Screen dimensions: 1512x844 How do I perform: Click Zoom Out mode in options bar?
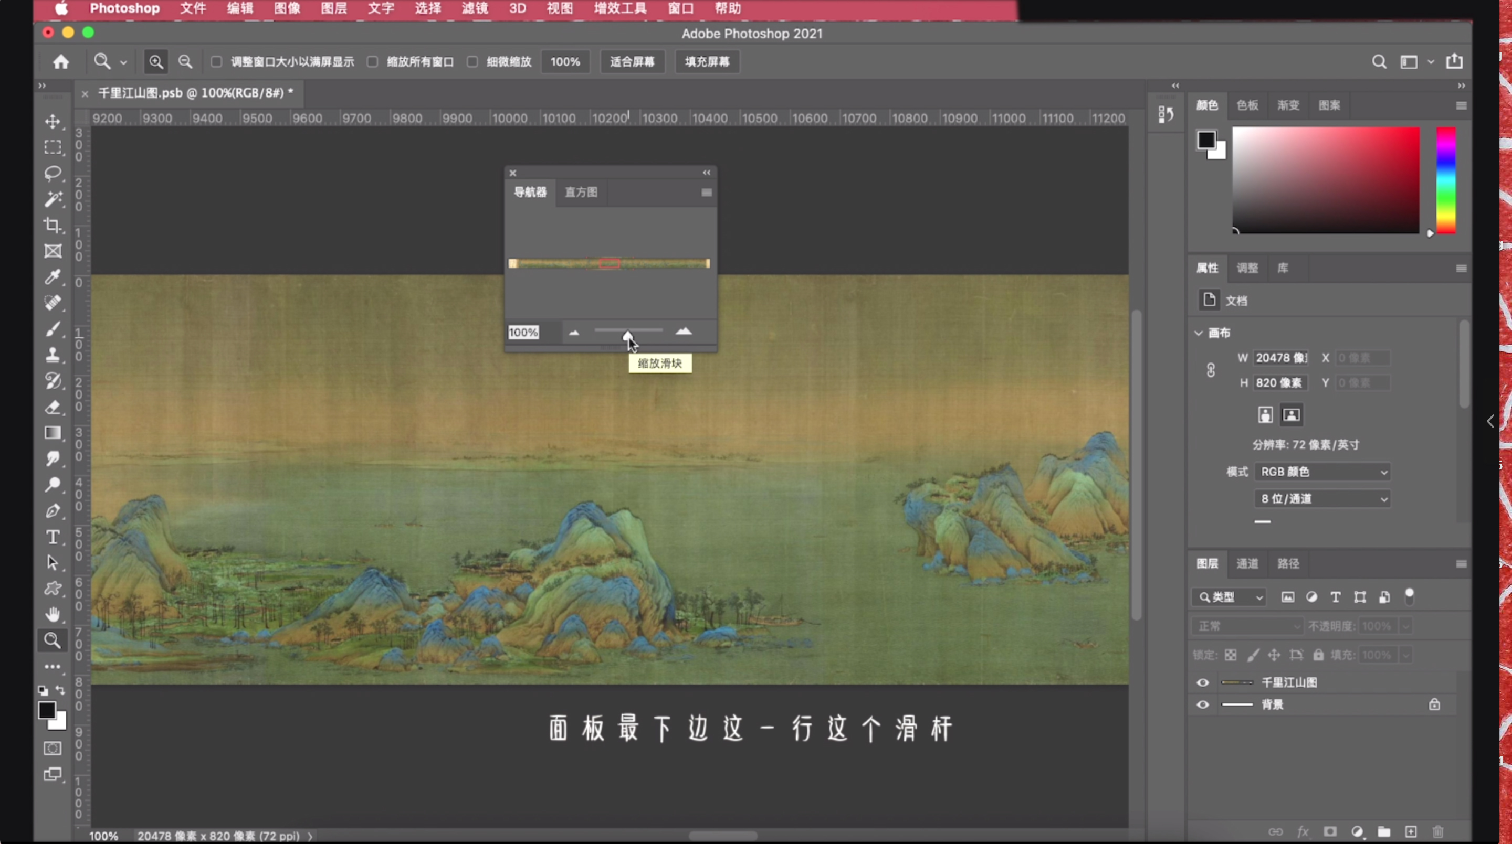tap(185, 61)
